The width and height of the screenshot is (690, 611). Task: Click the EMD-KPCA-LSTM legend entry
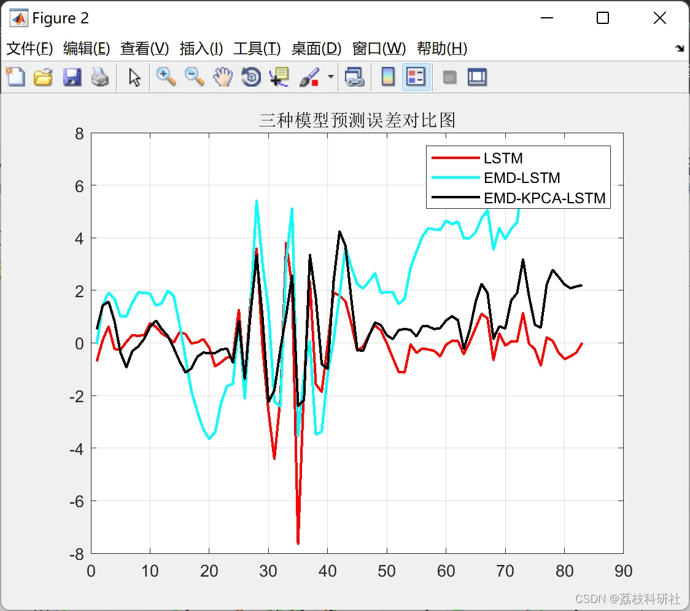coord(545,198)
